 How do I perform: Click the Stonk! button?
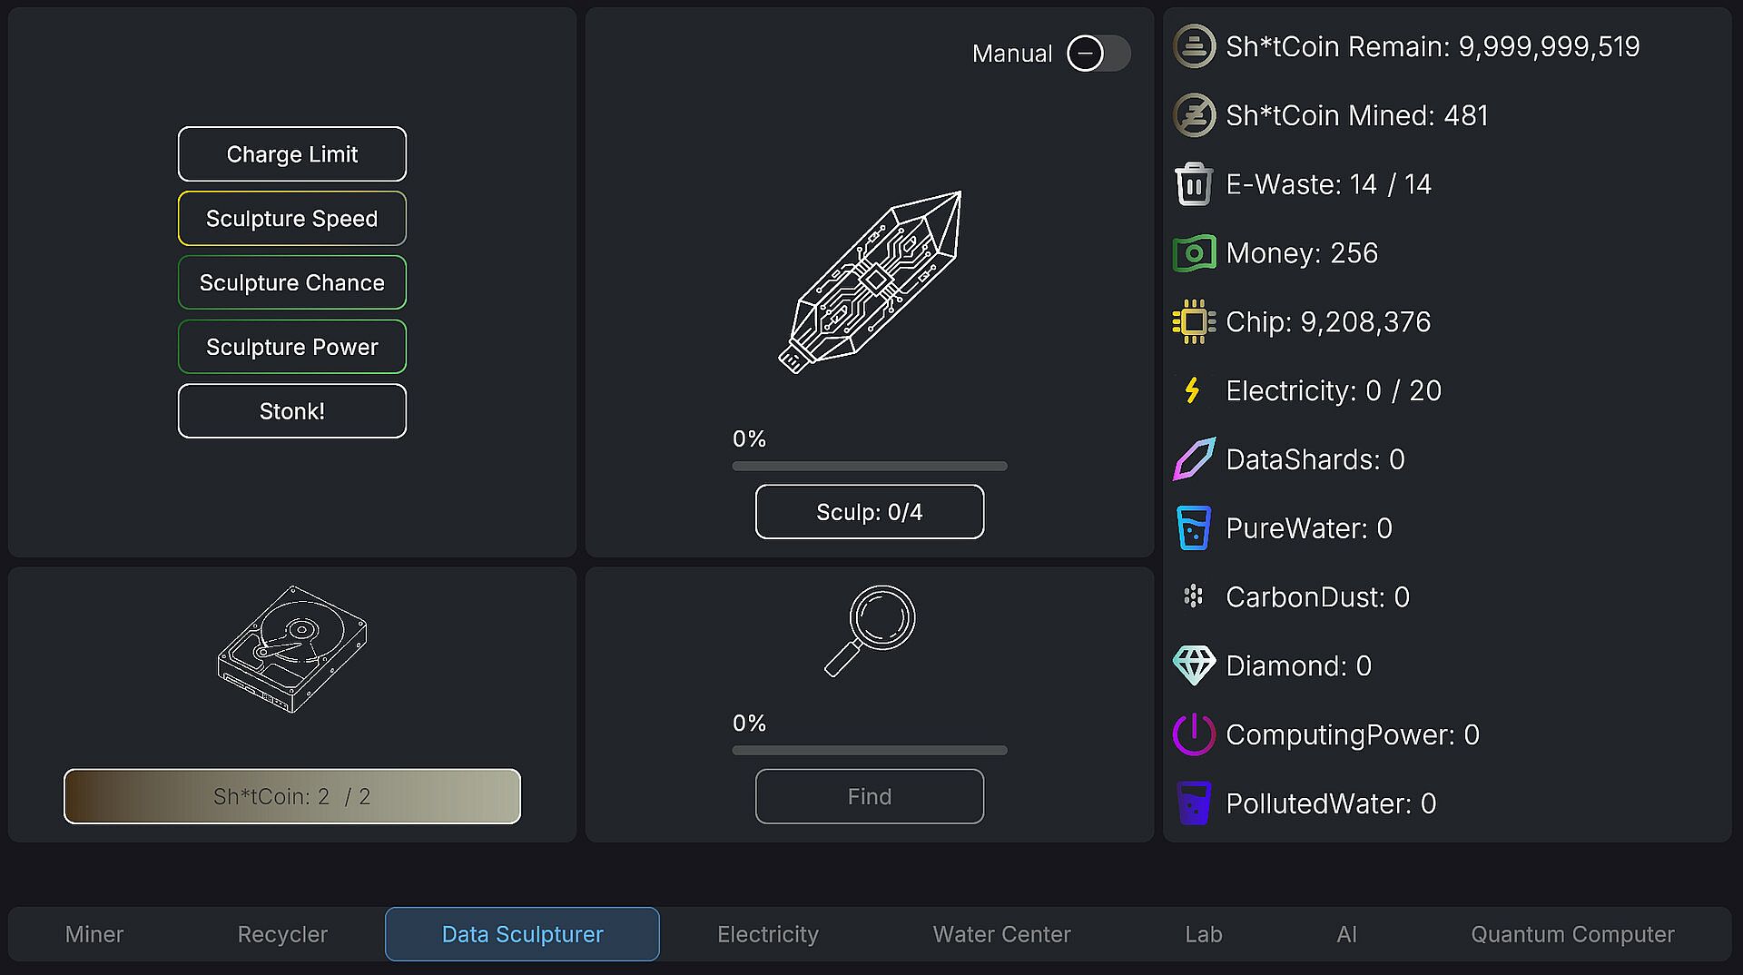pyautogui.click(x=292, y=411)
